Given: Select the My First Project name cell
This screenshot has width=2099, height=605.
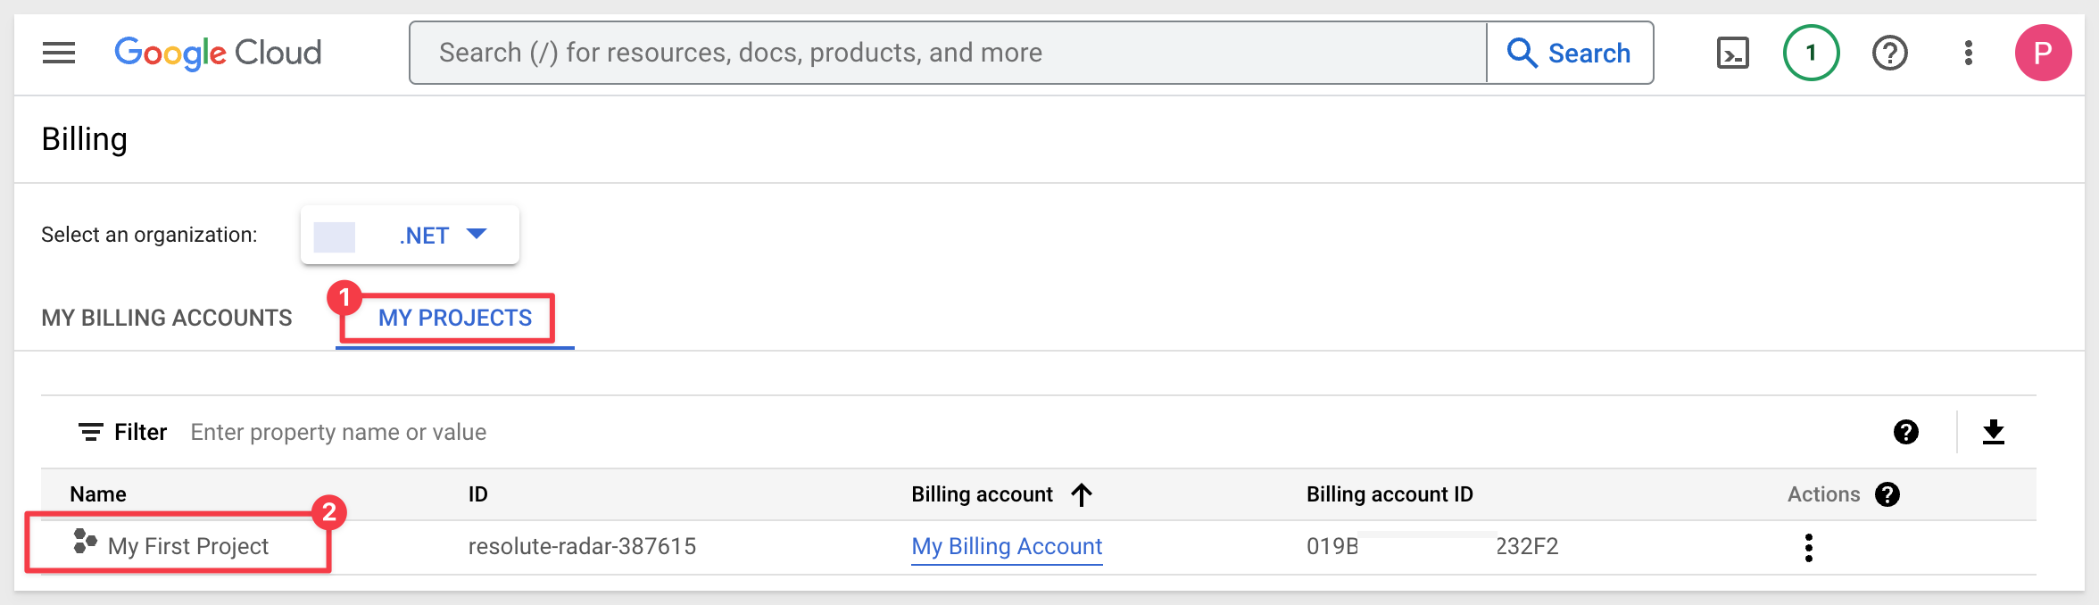Looking at the screenshot, I should pos(187,546).
